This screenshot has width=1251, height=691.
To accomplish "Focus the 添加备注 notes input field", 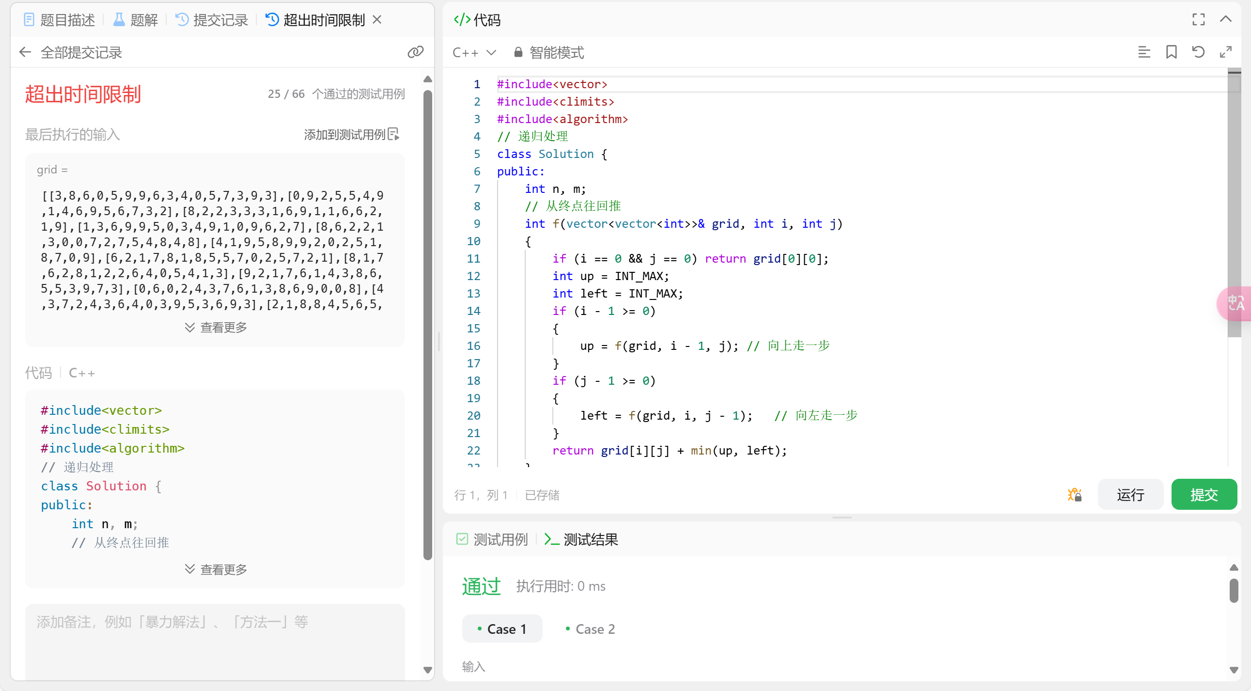I will click(215, 642).
